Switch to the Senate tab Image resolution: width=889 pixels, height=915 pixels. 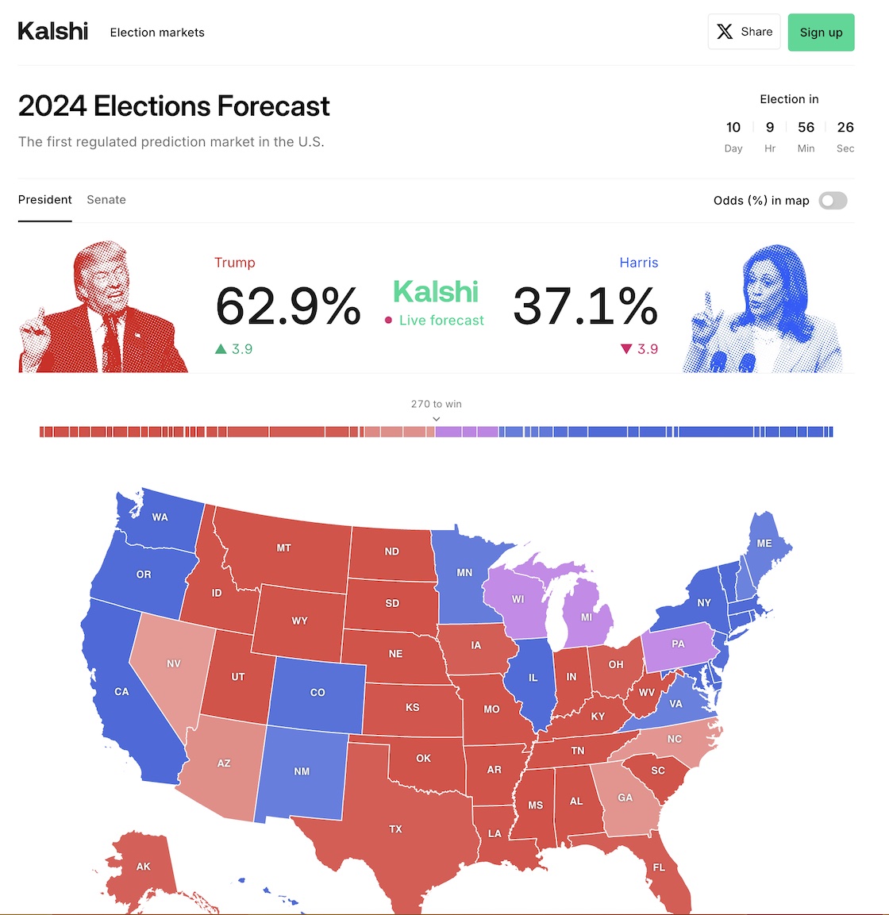(106, 200)
